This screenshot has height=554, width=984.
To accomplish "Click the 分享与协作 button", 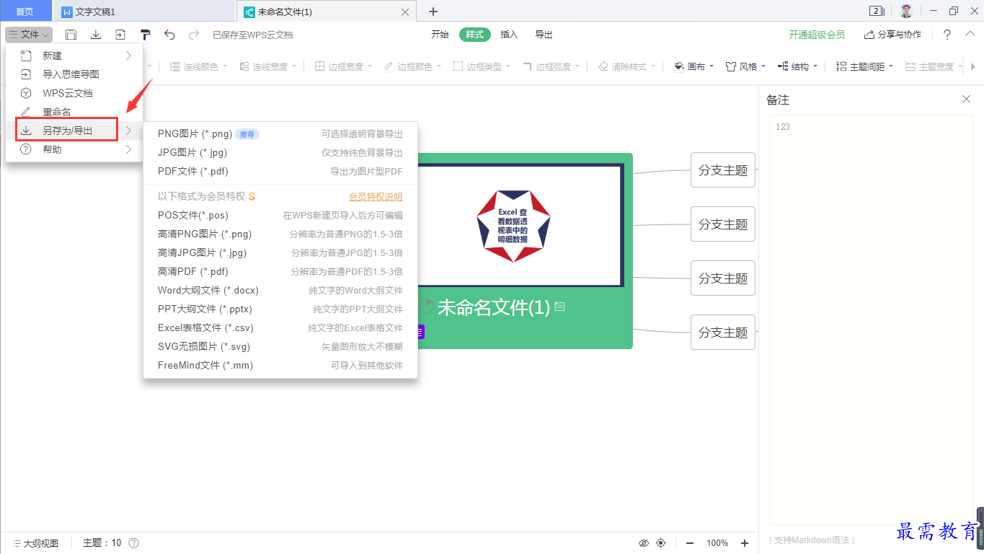I will [892, 35].
